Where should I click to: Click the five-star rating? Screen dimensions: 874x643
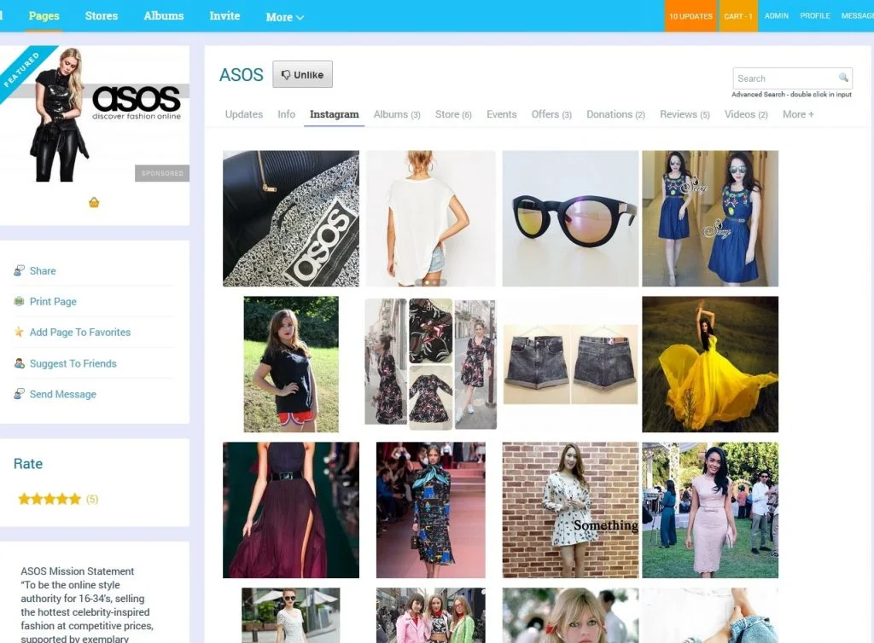pos(50,499)
